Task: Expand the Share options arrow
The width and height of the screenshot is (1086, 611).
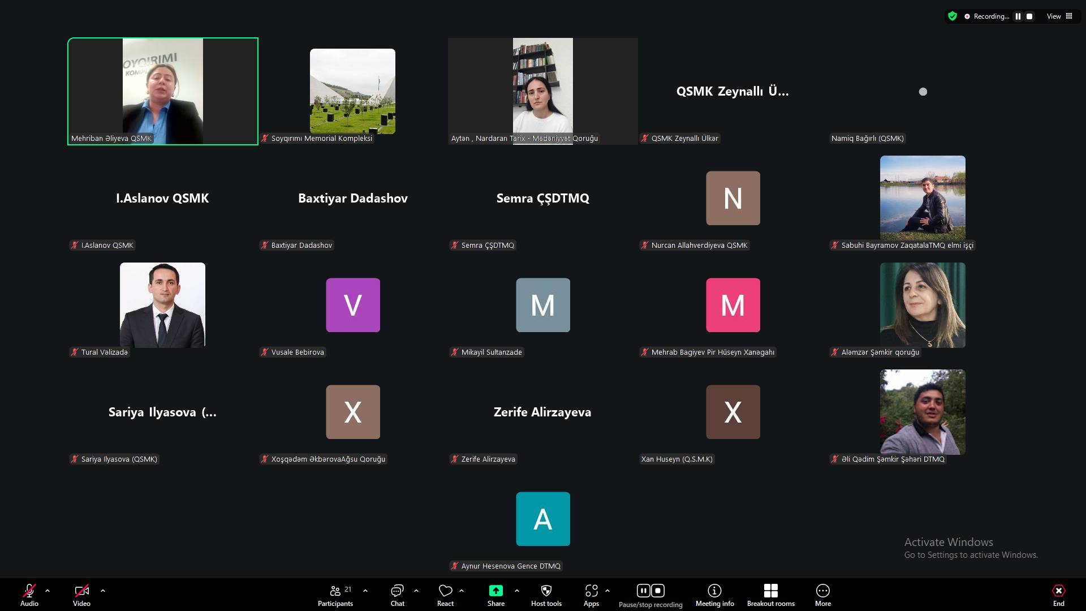Action: coord(517,591)
